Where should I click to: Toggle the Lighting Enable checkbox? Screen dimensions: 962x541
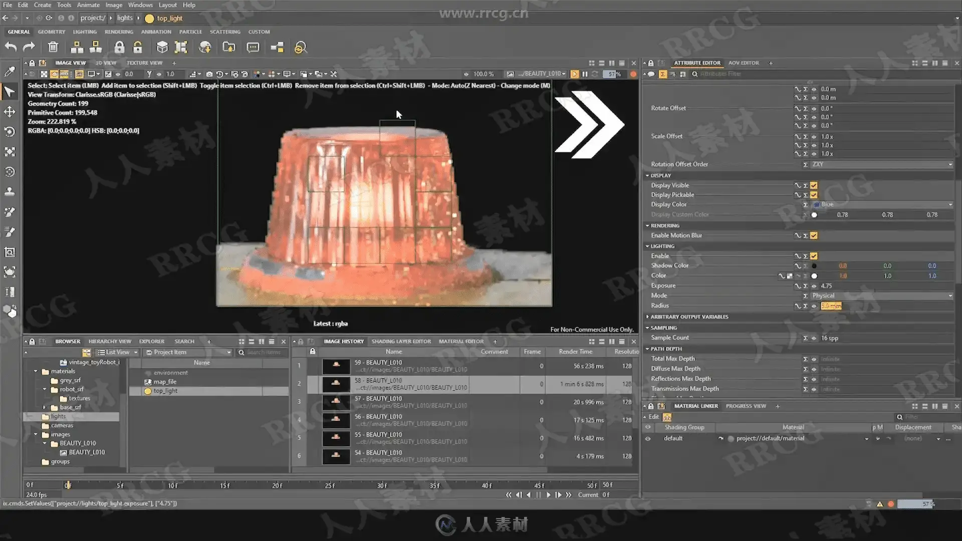pos(814,256)
